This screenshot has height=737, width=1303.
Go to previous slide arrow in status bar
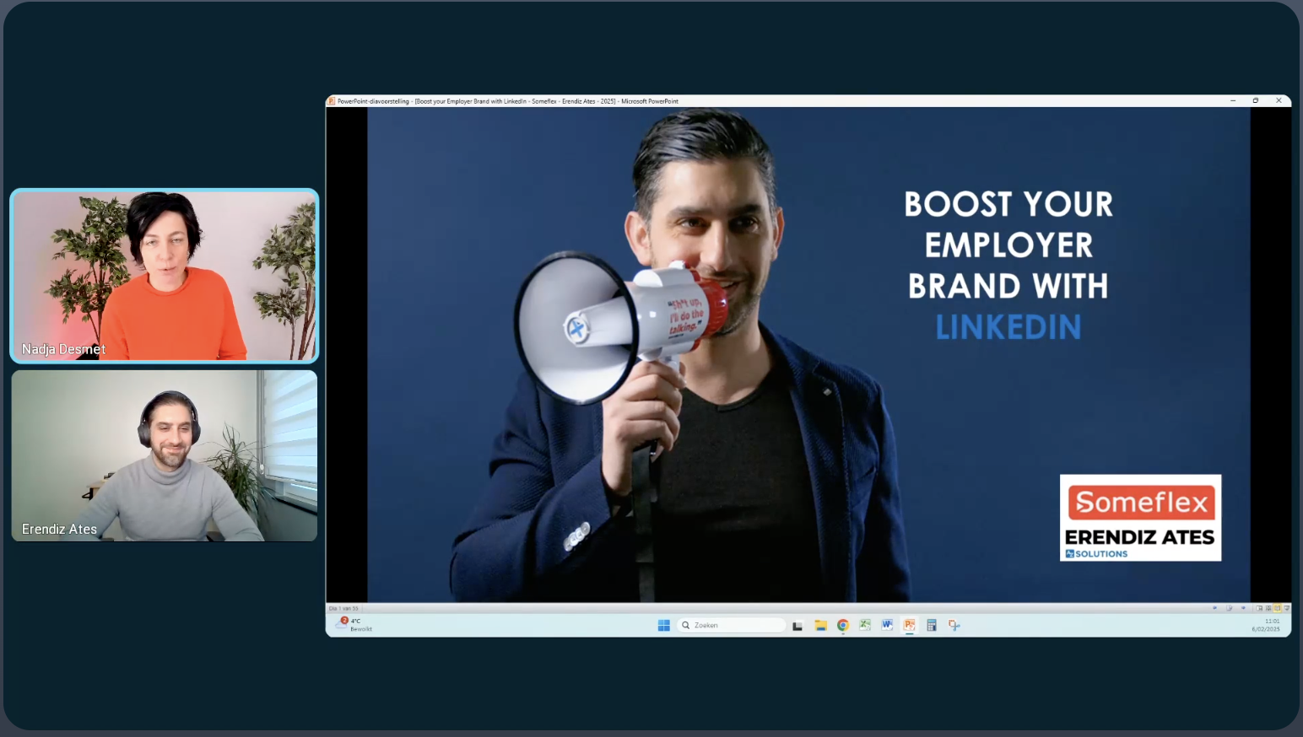coord(1215,608)
